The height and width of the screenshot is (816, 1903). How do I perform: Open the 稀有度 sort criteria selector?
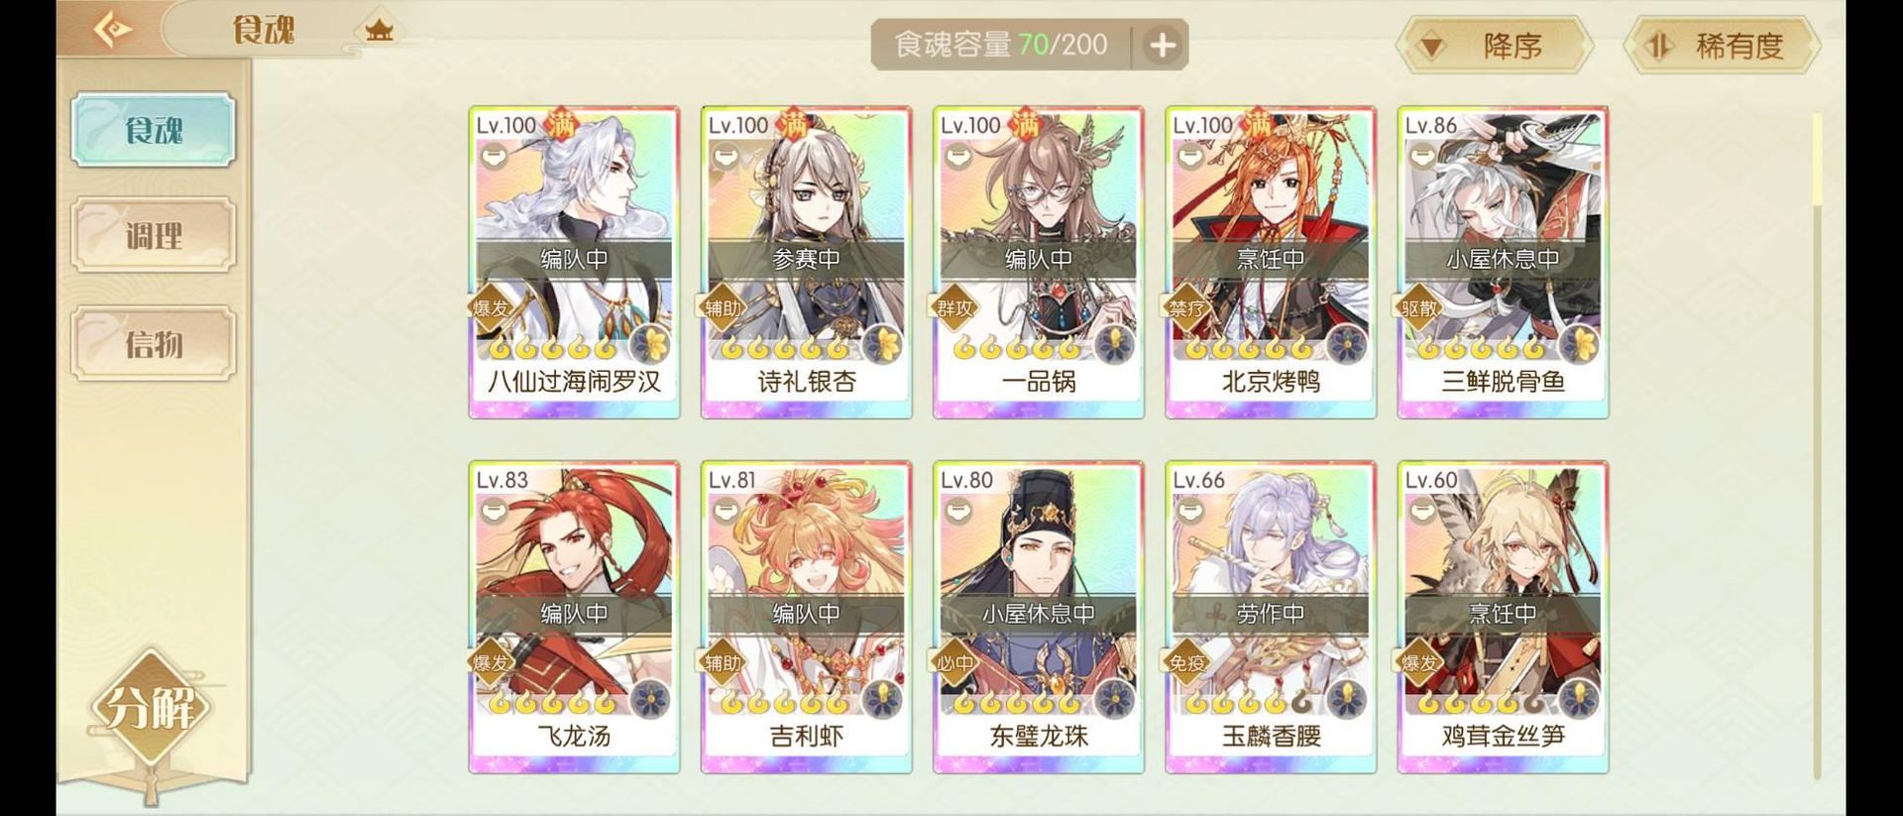pos(1723,46)
